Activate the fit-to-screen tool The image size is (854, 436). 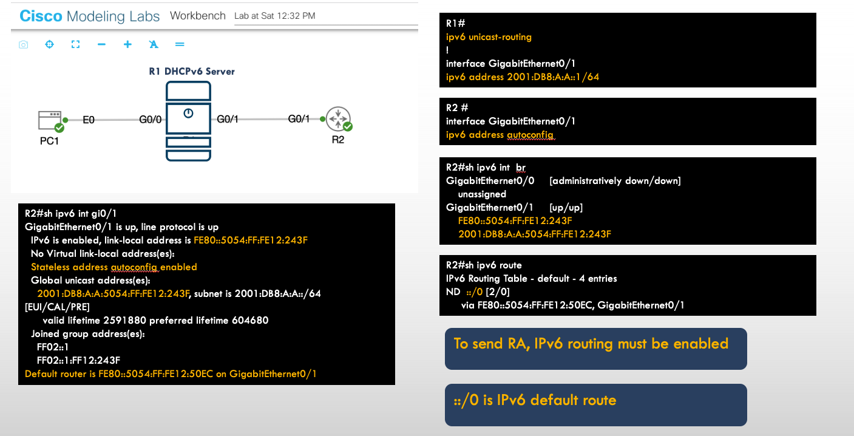(75, 44)
